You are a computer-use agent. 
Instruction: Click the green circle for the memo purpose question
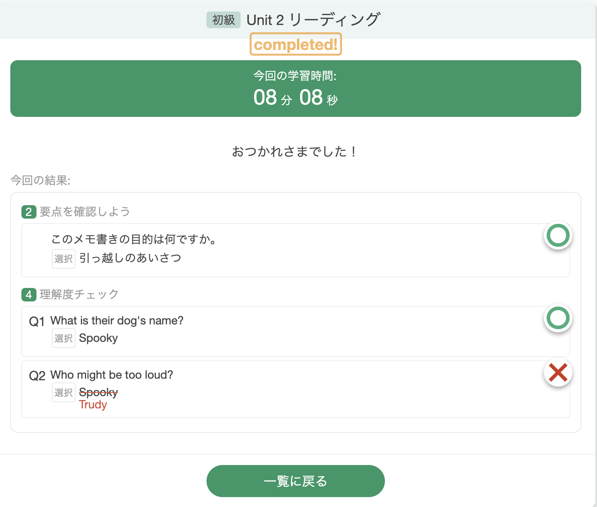click(x=558, y=235)
